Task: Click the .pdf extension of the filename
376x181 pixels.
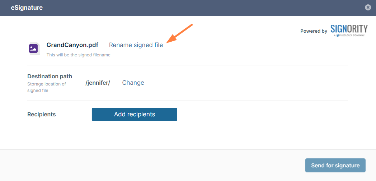Action: [x=92, y=45]
